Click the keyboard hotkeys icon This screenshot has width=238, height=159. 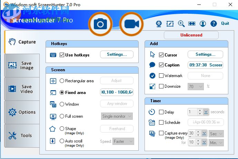pyautogui.click(x=53, y=55)
